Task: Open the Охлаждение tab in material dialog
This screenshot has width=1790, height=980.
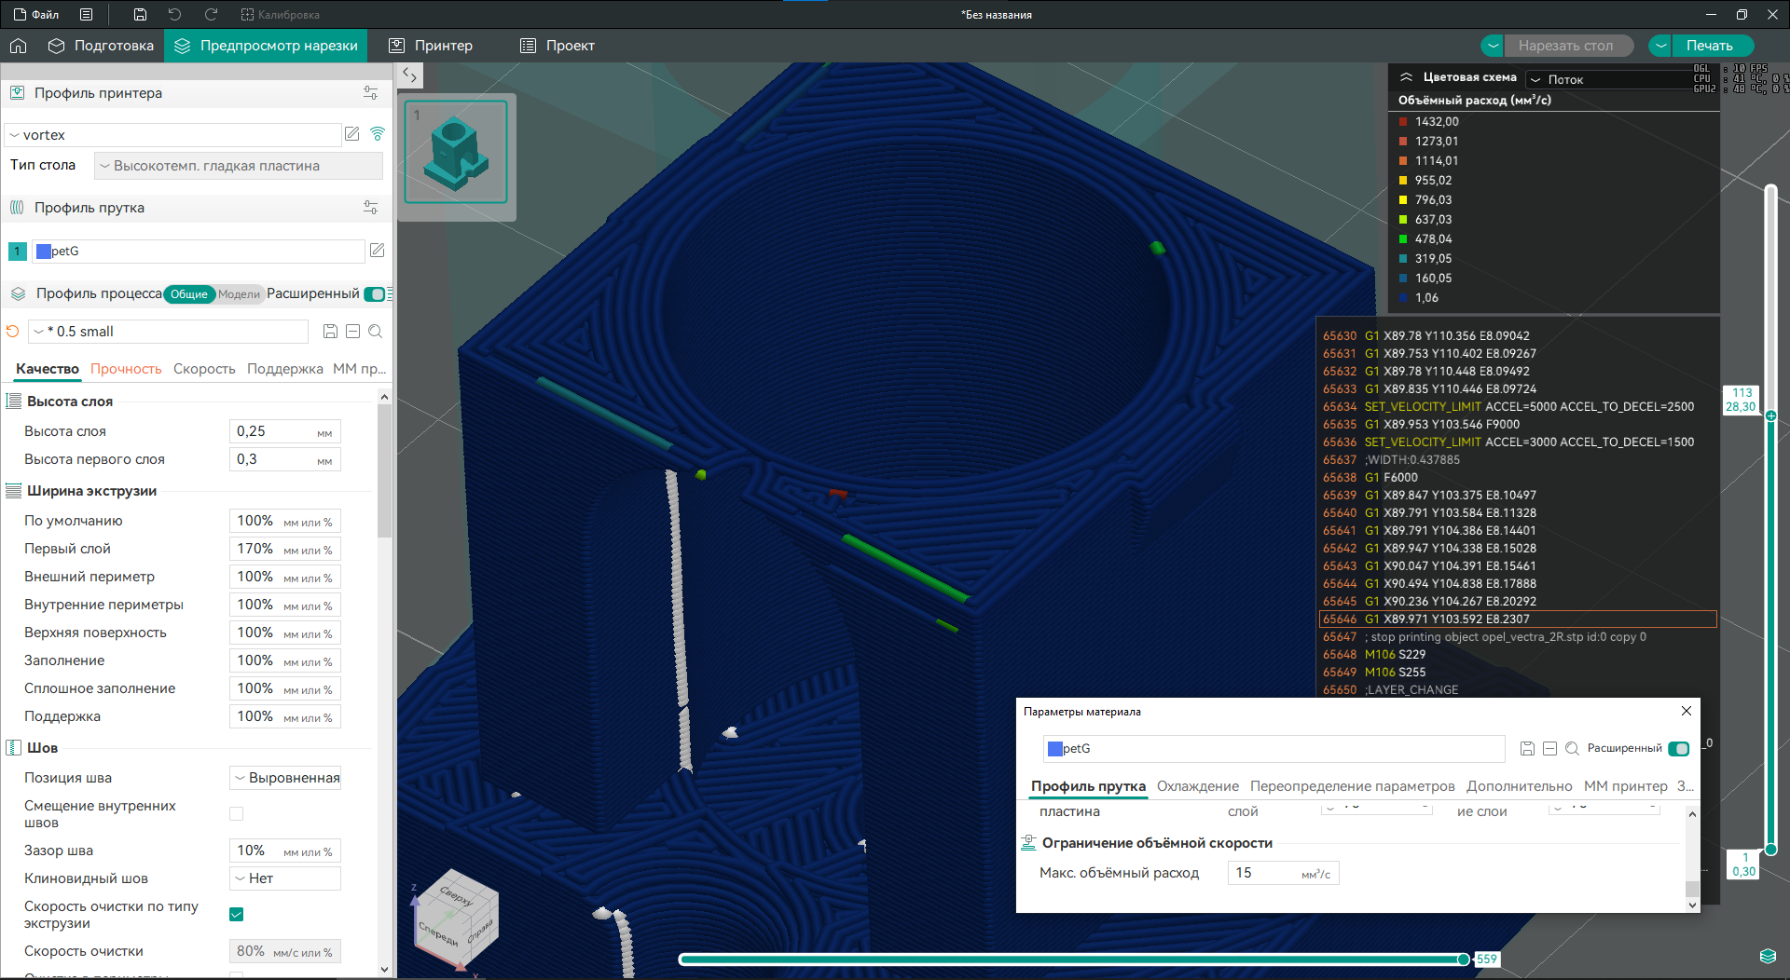Action: click(x=1197, y=786)
